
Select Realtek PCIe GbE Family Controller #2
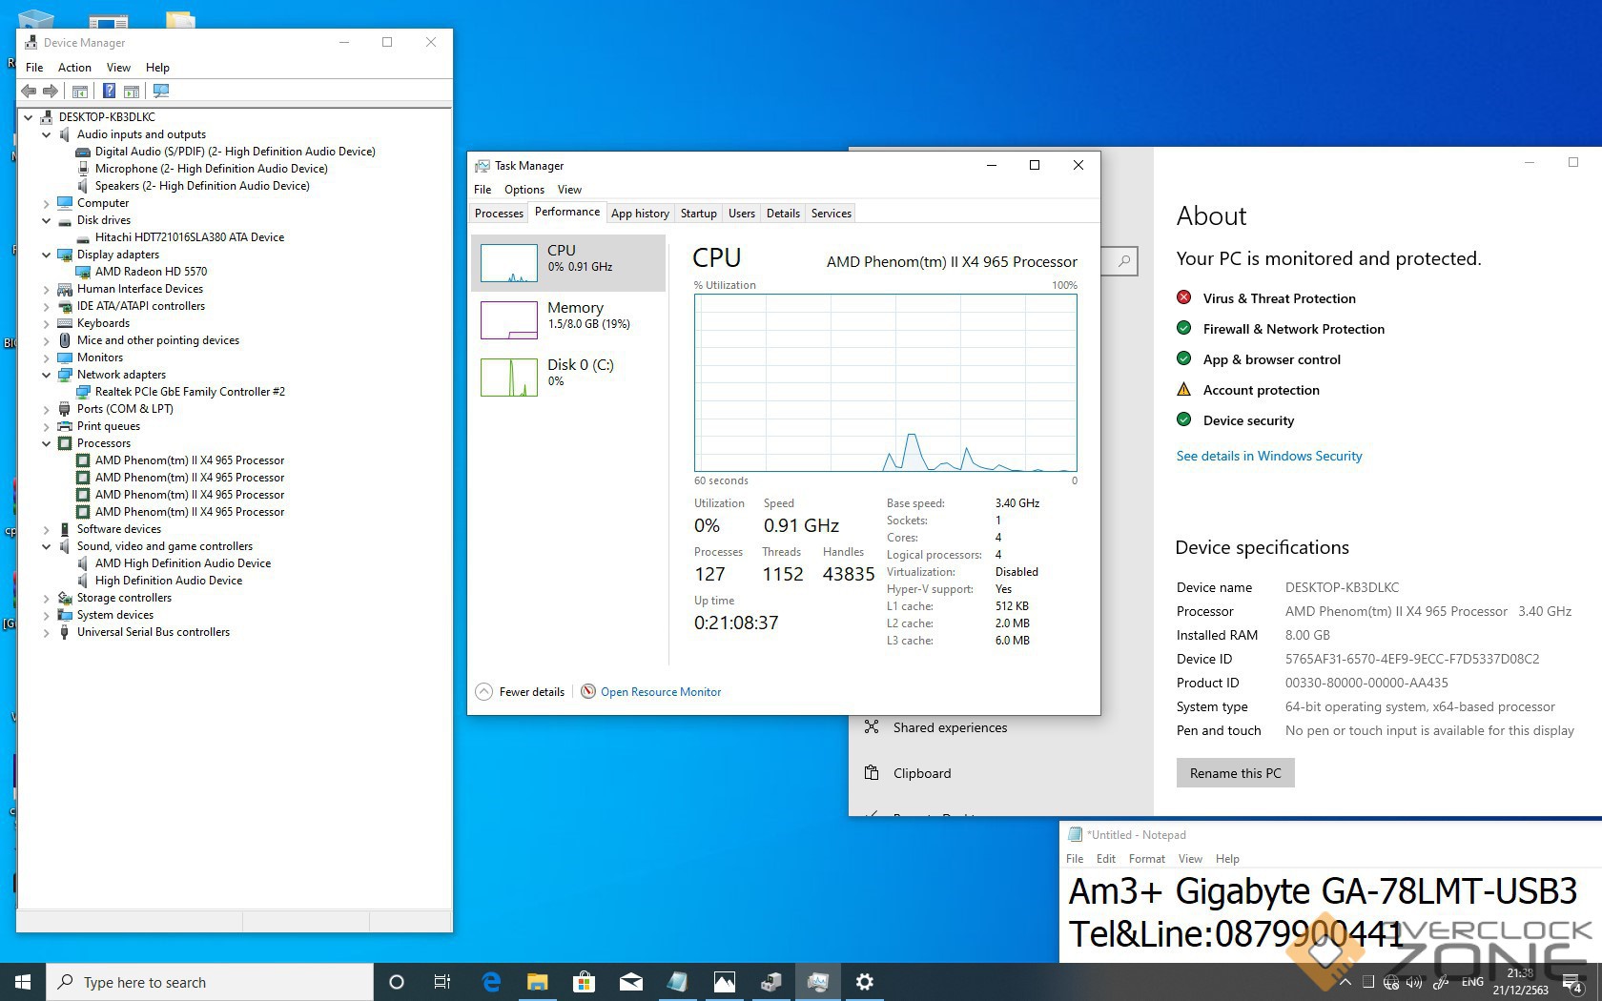click(x=190, y=392)
